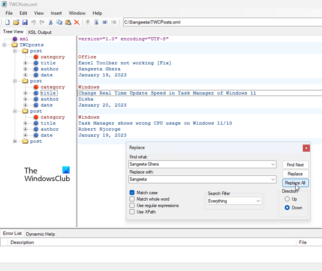Move the node up with the nudge up icon
Viewport: 322px width, 271px height.
87,22
